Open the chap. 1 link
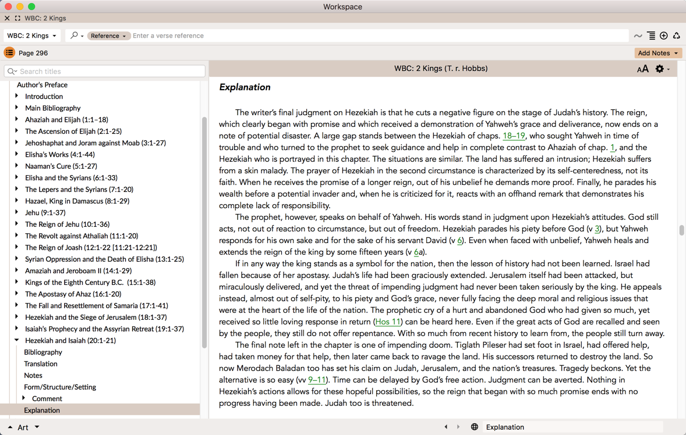 613,148
